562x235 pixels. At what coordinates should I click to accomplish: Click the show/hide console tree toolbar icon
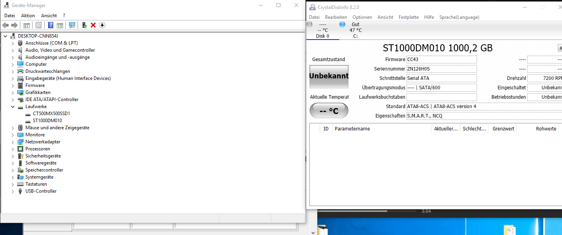(27, 25)
